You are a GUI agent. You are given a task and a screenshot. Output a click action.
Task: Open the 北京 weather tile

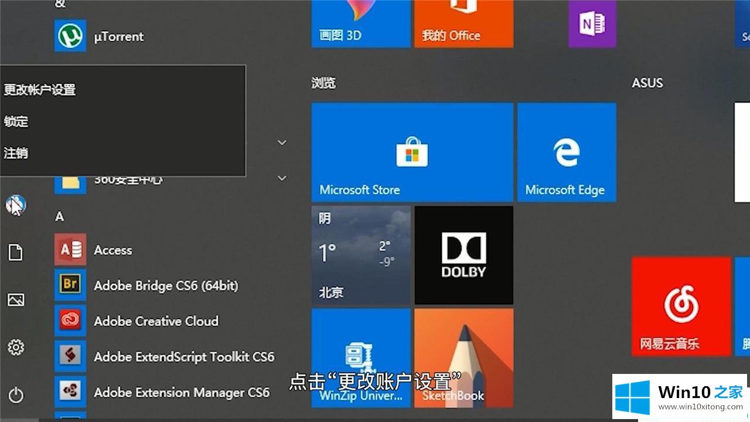point(361,255)
